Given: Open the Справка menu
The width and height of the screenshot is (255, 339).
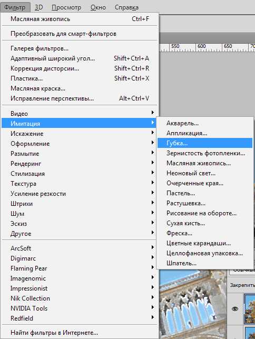Looking at the screenshot, I should pos(126,7).
